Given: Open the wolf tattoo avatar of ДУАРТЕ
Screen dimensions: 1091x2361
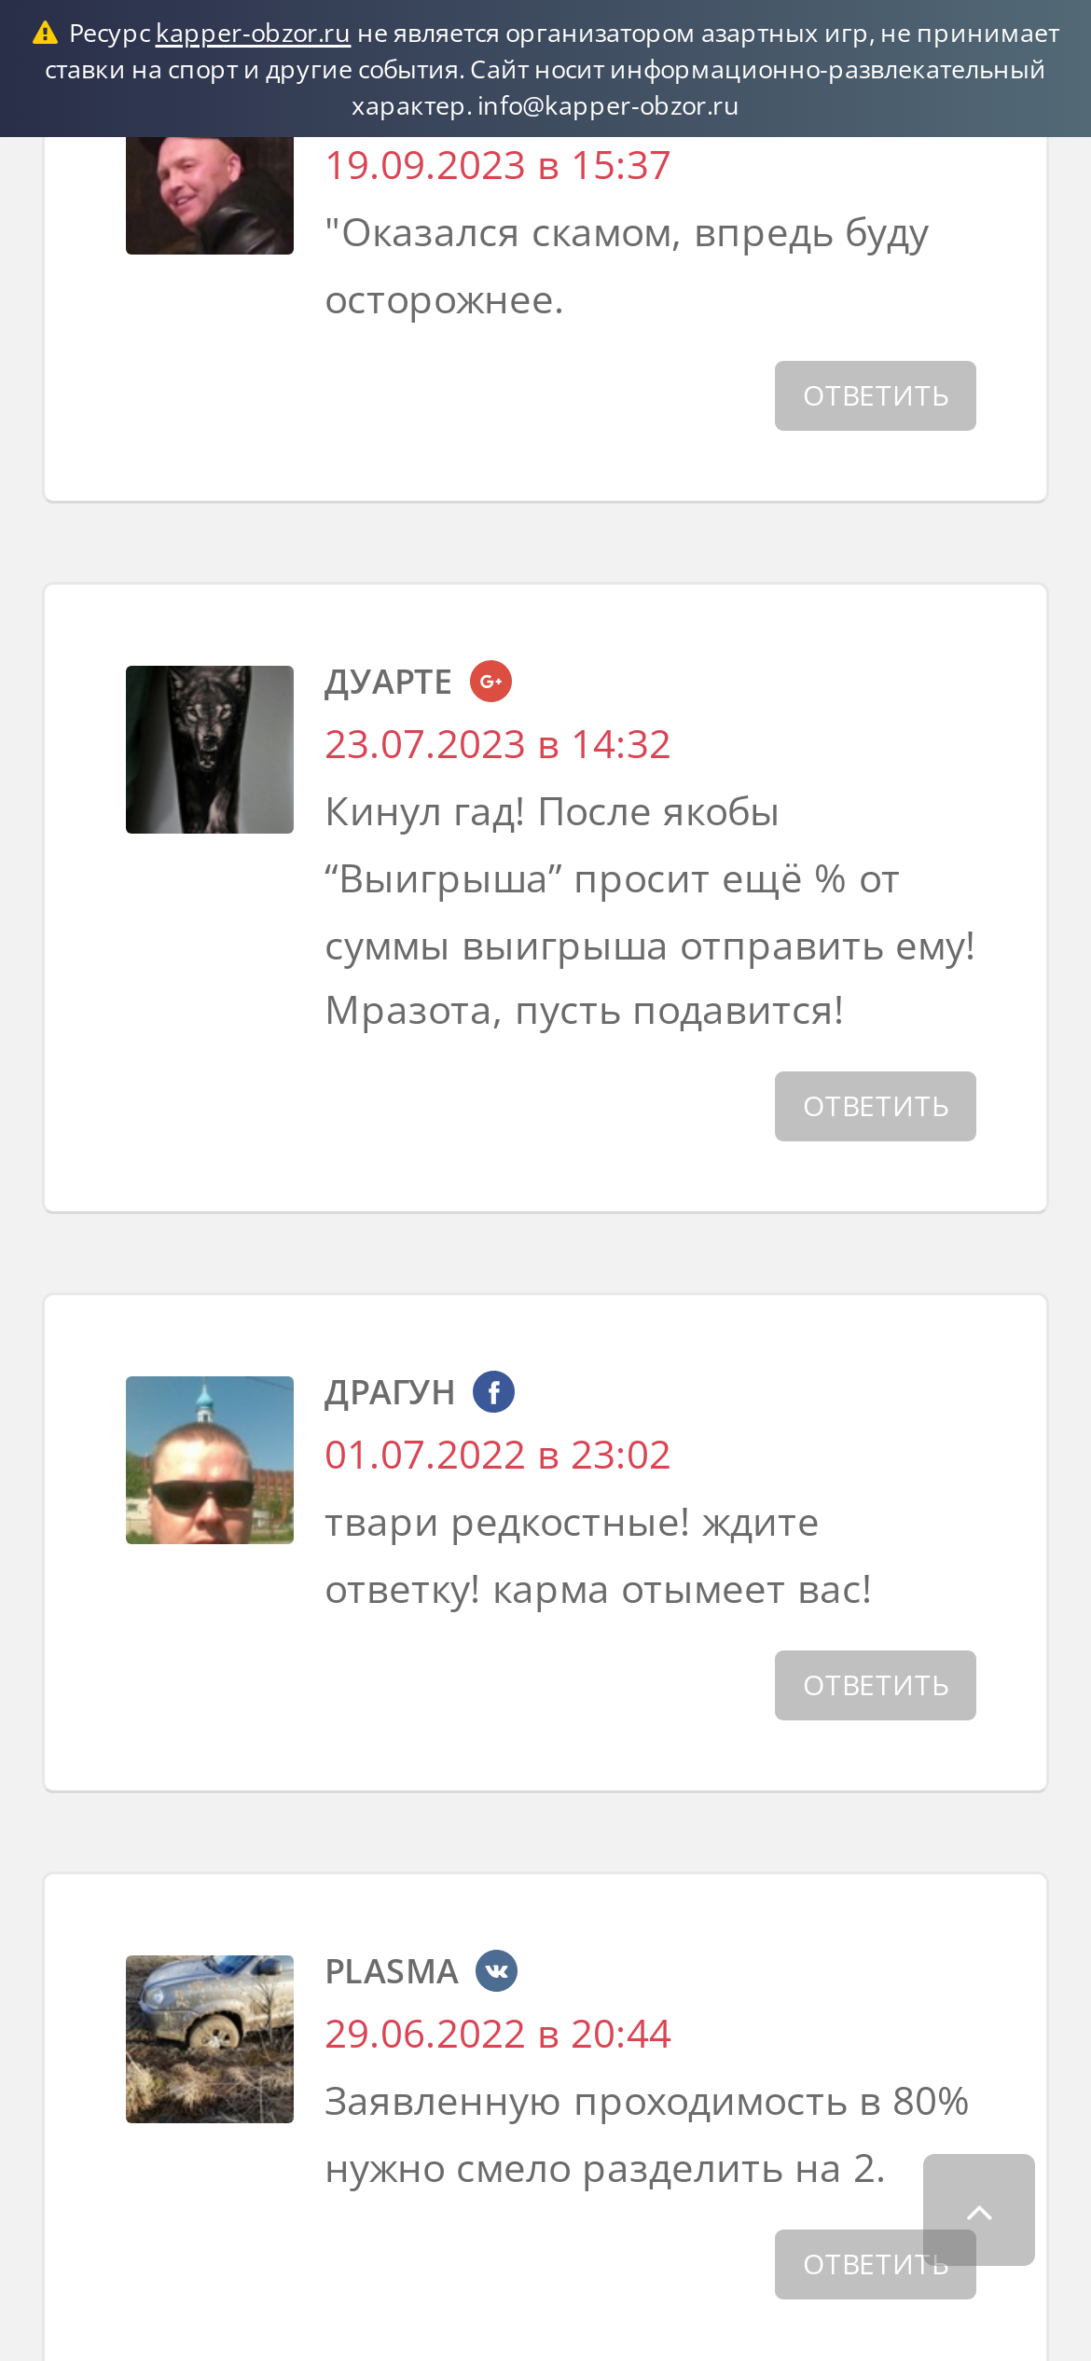Looking at the screenshot, I should (210, 750).
